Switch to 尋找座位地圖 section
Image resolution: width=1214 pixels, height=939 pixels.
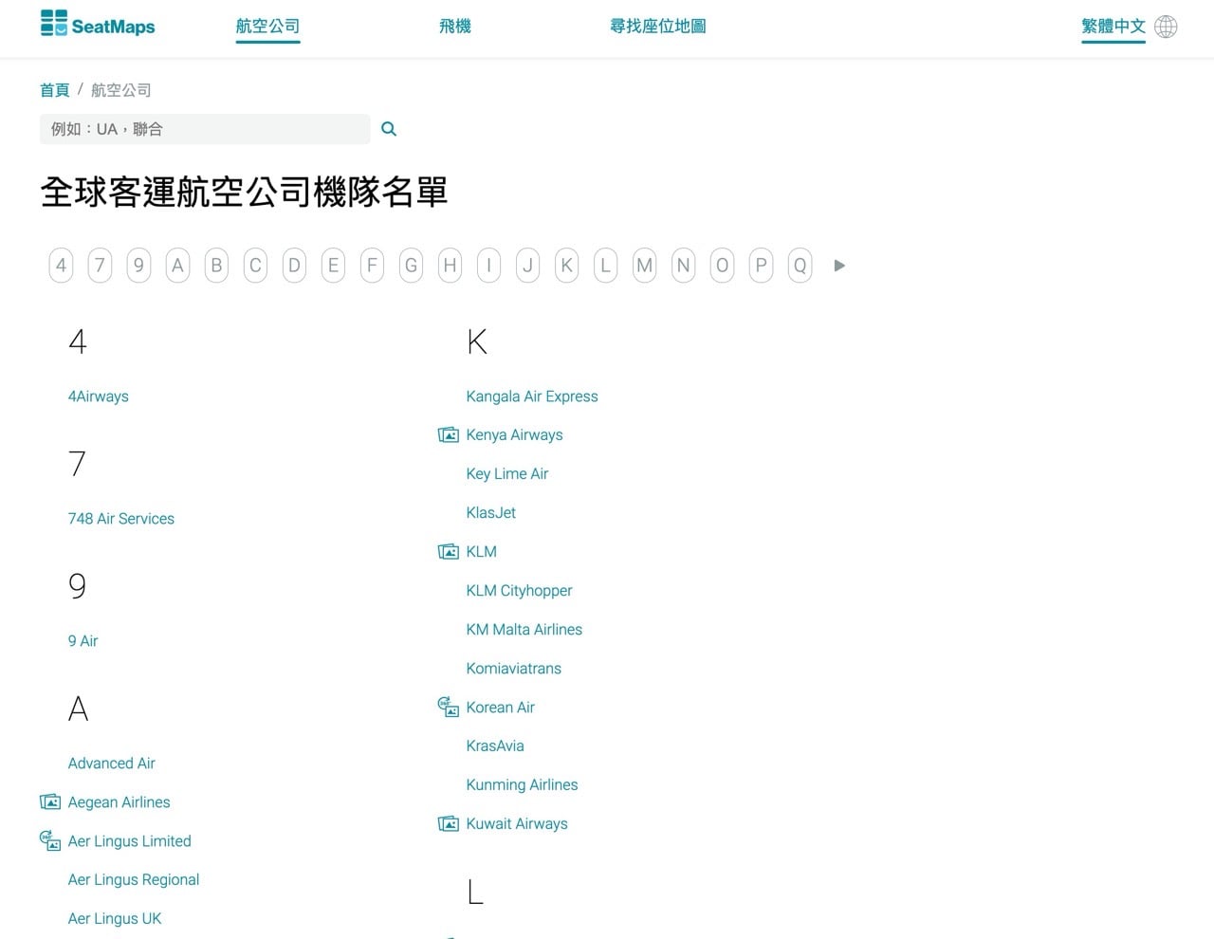click(657, 26)
